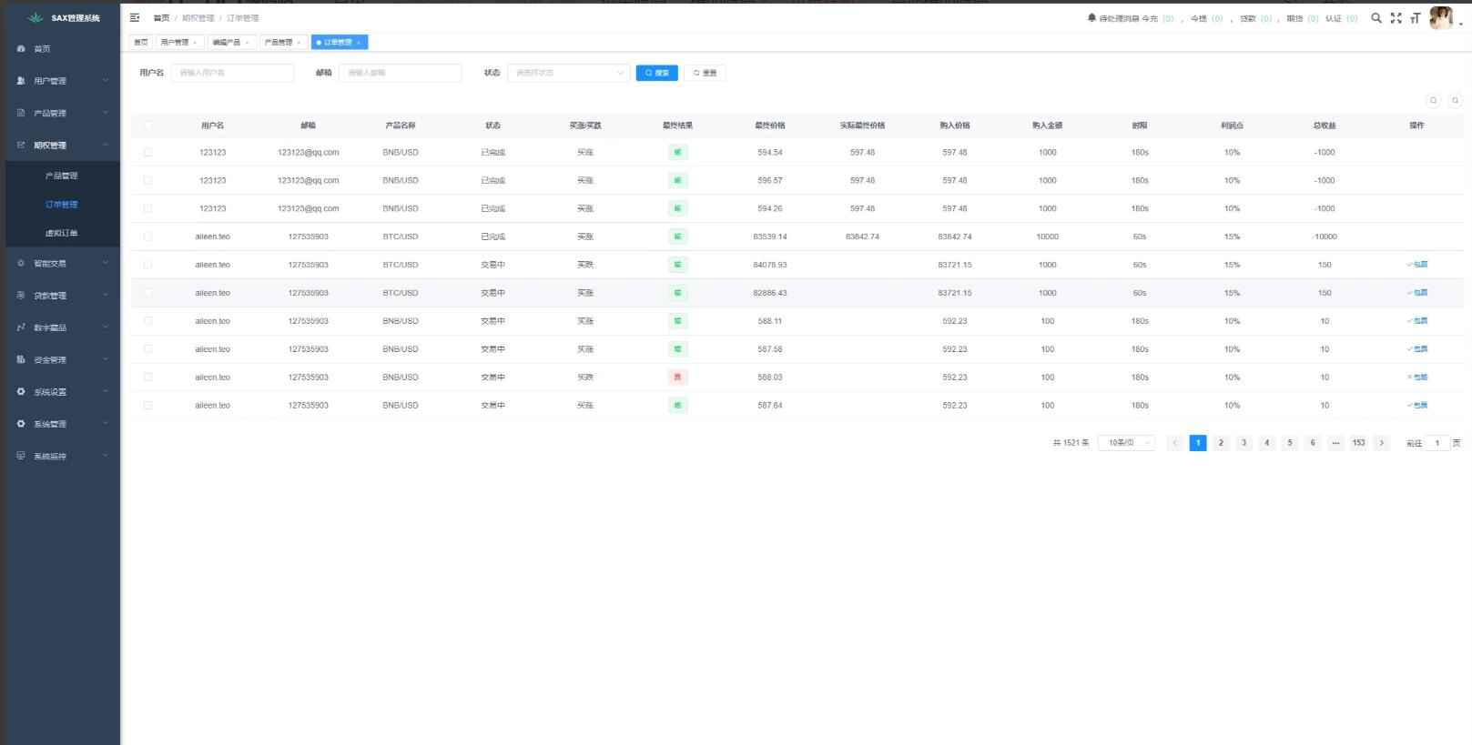The width and height of the screenshot is (1472, 745).
Task: Collapse the sidebar with the hamburger icon
Action: pyautogui.click(x=135, y=17)
